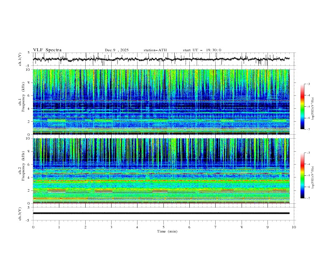Click the 8 minute tick on time axis
Viewport: 331px width, 255px height.
pos(242,227)
